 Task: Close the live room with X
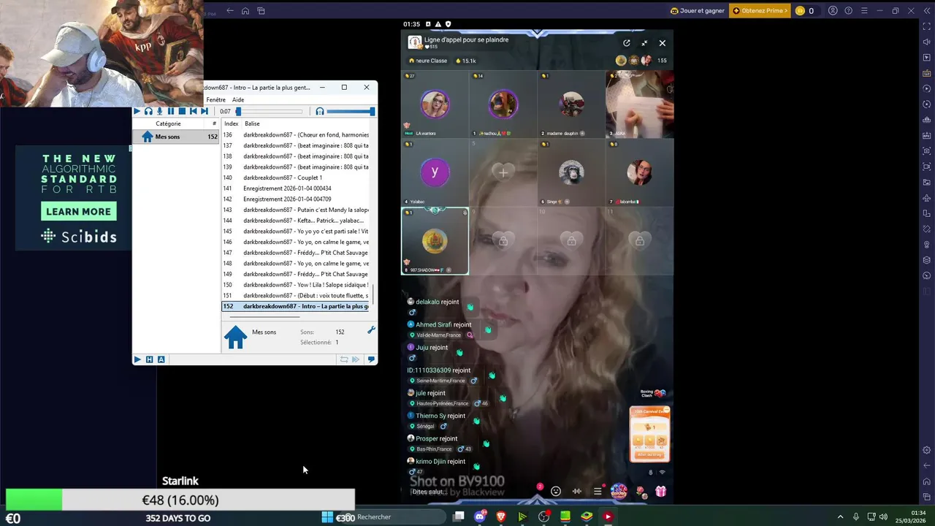coord(662,43)
